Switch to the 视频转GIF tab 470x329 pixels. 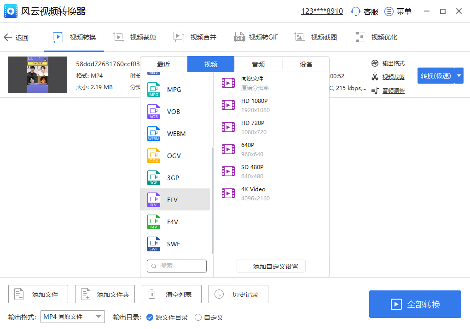coord(256,37)
